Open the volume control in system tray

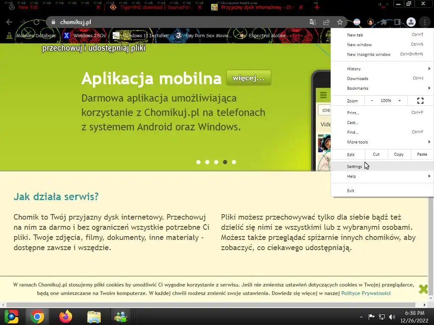[x=392, y=317]
